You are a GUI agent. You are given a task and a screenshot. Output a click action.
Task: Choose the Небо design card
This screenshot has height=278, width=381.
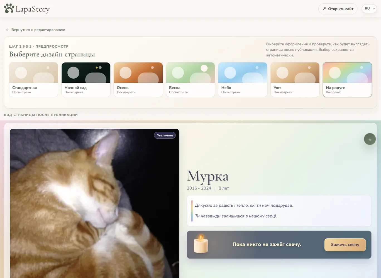click(x=243, y=80)
